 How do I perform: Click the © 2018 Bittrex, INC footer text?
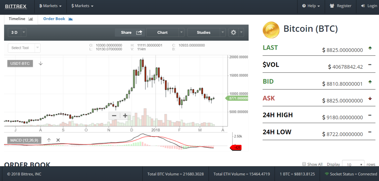click(x=24, y=174)
